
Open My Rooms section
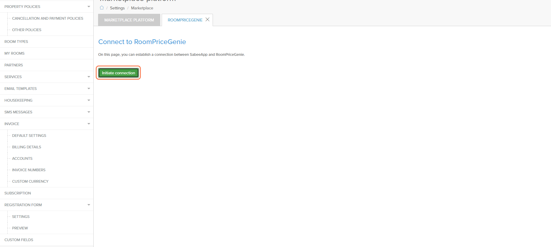coord(14,53)
